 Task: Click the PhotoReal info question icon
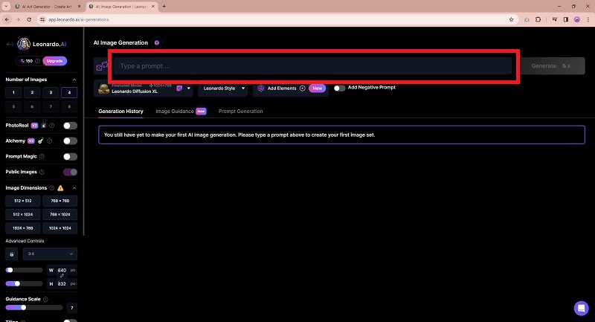[x=52, y=126]
